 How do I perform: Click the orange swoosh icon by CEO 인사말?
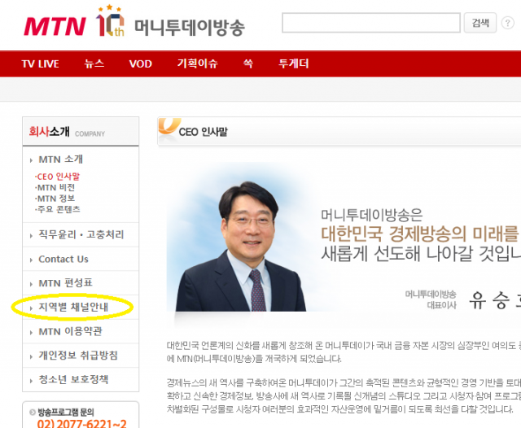pos(169,128)
